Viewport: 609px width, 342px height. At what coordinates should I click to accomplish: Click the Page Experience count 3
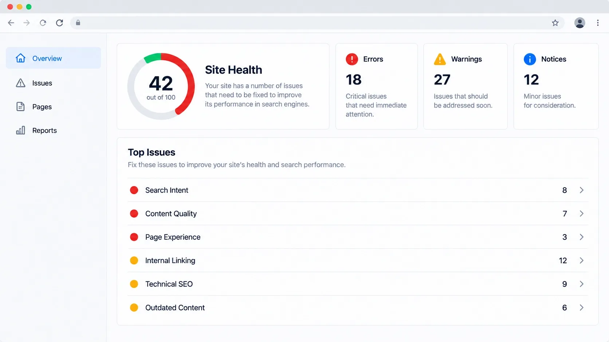pyautogui.click(x=565, y=237)
